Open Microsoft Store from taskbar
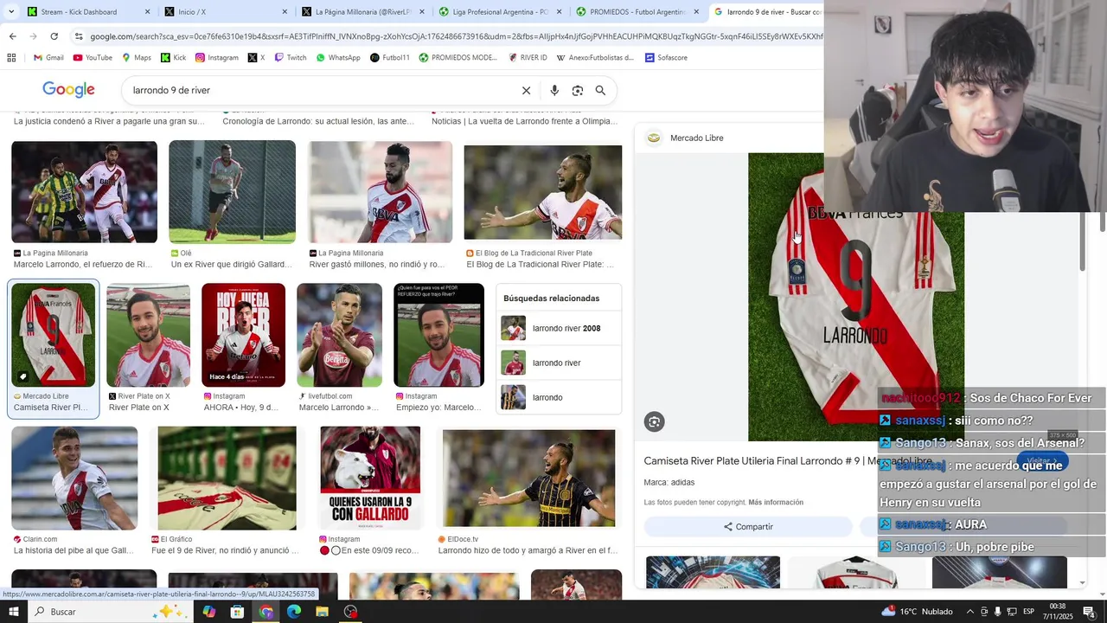Image resolution: width=1107 pixels, height=623 pixels. tap(237, 612)
